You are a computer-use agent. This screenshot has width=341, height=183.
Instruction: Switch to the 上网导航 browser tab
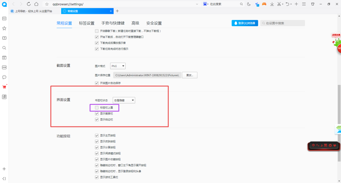click(x=35, y=11)
